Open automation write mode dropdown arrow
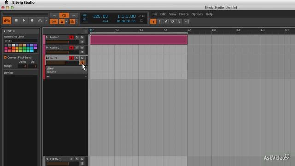 (46, 20)
